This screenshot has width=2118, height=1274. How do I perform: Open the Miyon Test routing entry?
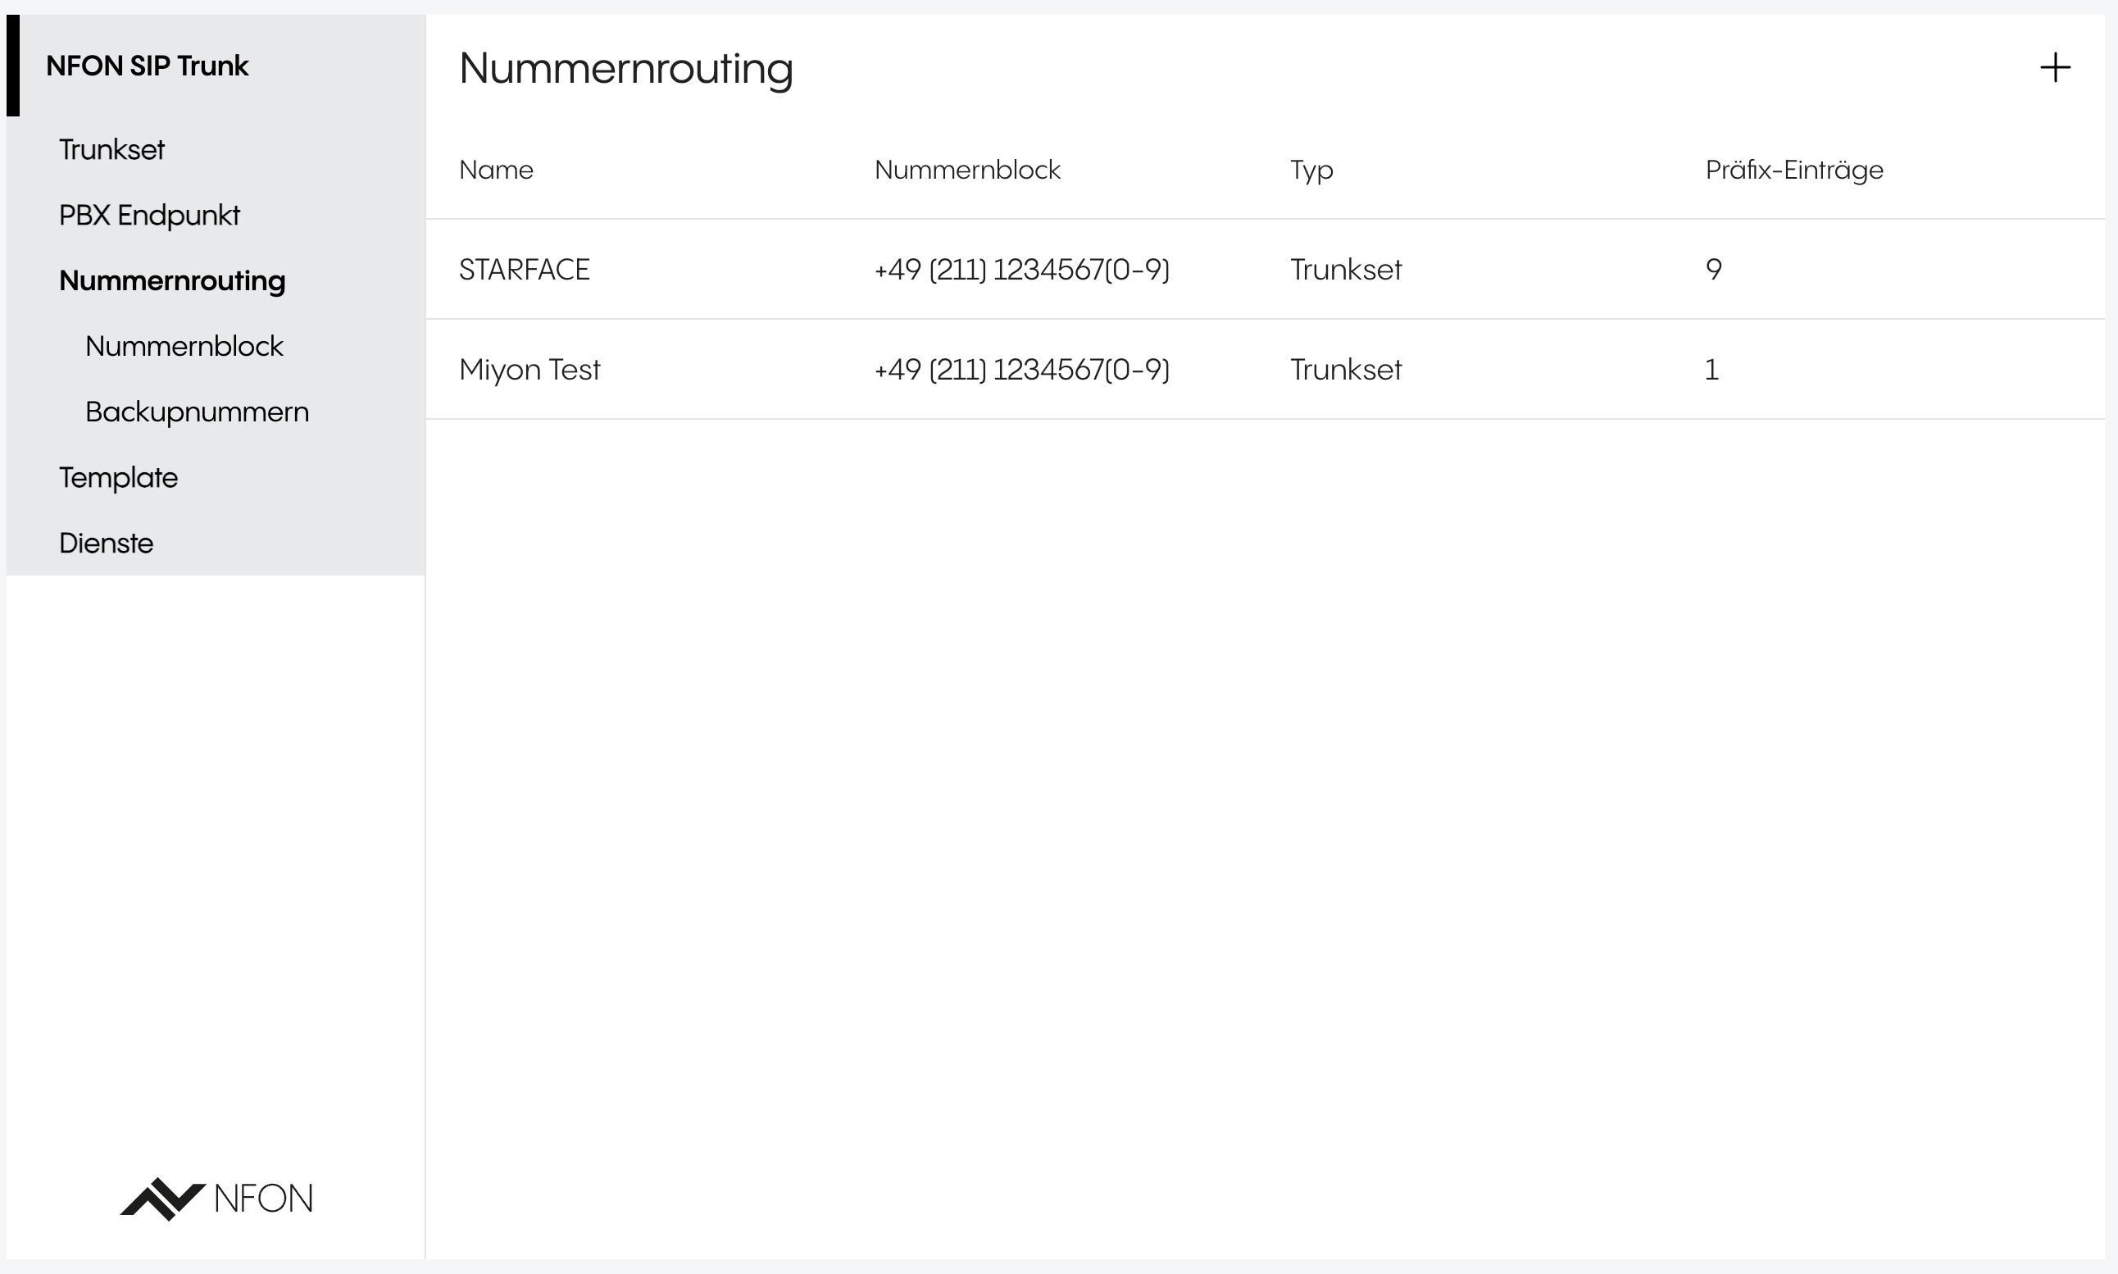1265,370
